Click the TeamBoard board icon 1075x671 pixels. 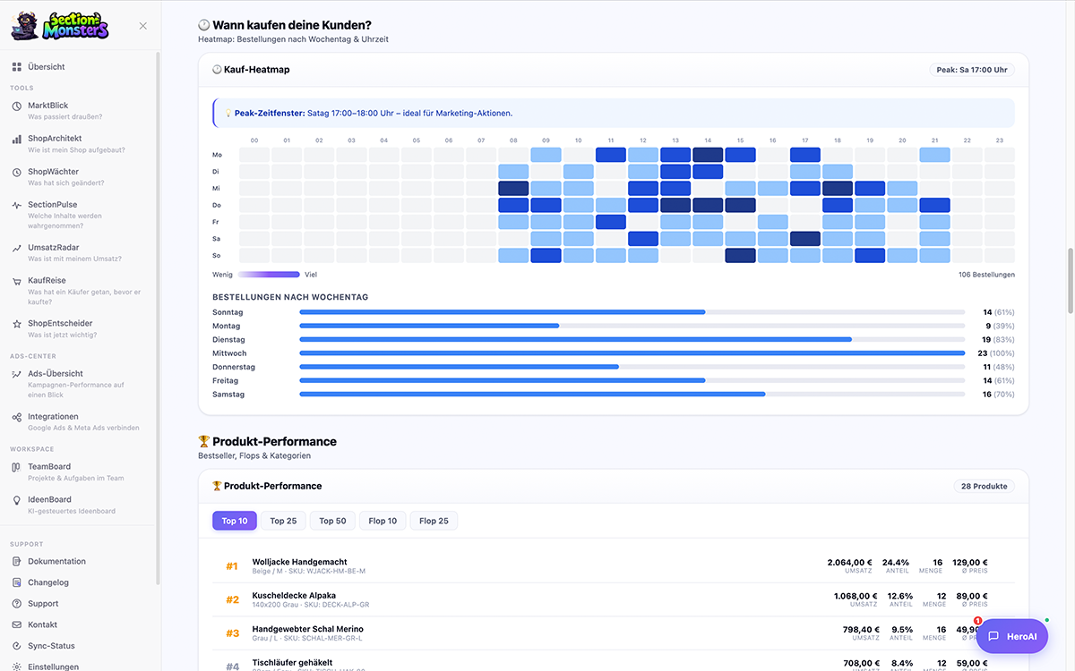[x=17, y=467]
